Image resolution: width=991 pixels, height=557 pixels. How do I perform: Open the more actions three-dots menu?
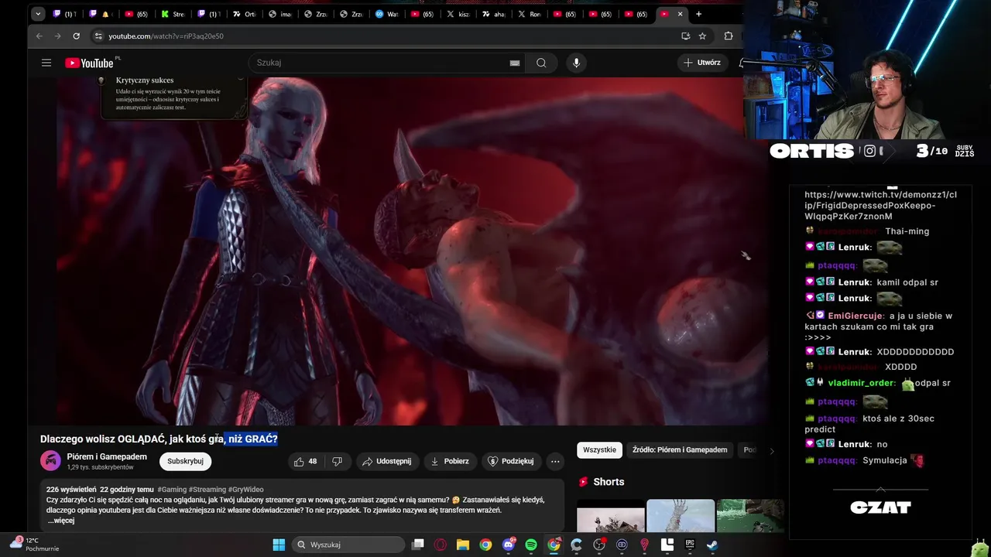click(555, 461)
